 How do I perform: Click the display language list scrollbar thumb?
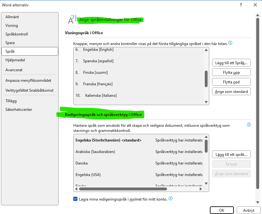206,79
